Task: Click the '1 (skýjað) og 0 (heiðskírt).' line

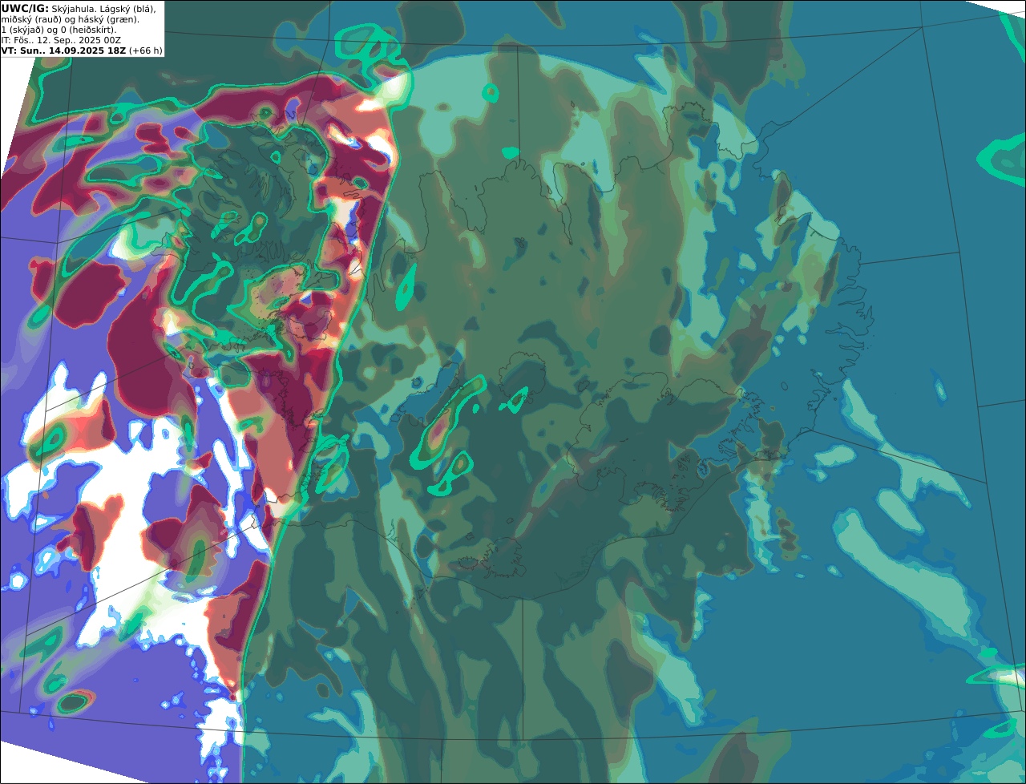Action: click(x=59, y=30)
